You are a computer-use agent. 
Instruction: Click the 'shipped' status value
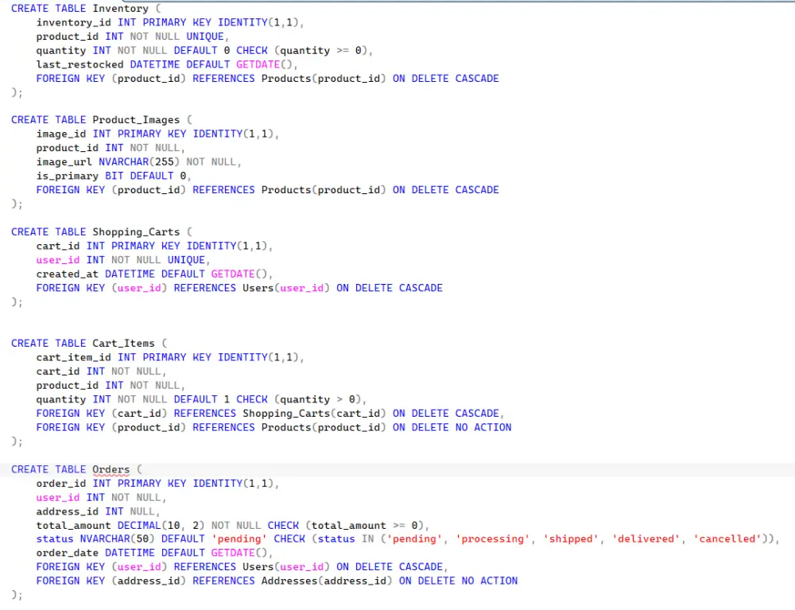point(570,539)
